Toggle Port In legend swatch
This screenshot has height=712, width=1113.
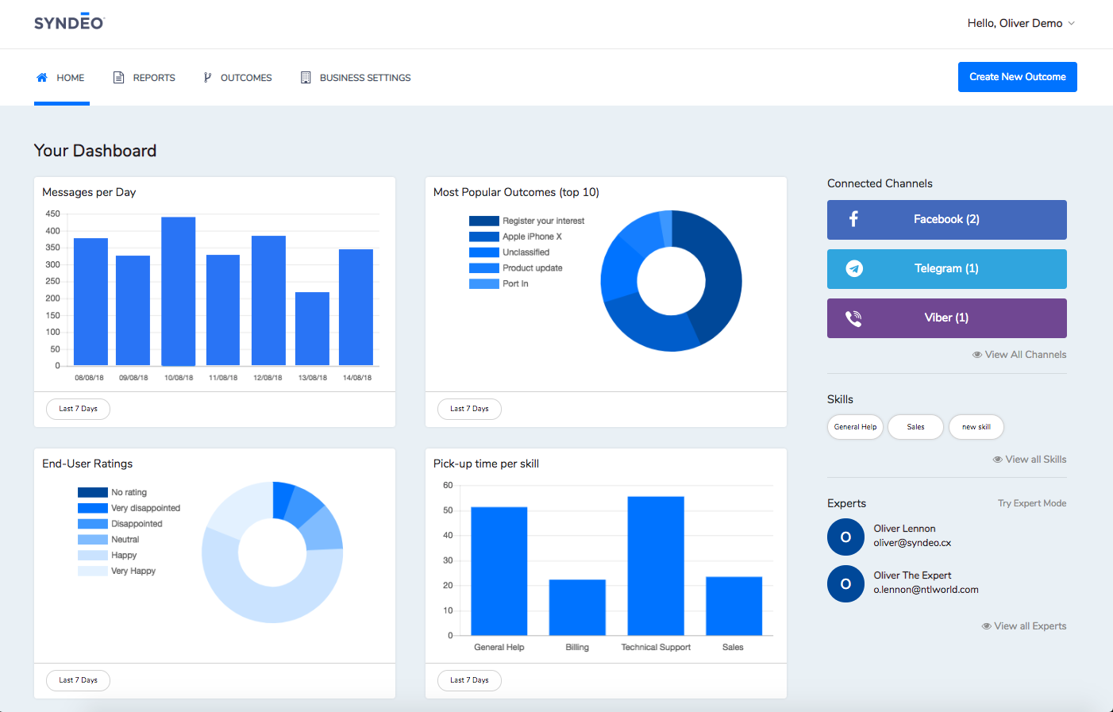click(x=484, y=283)
